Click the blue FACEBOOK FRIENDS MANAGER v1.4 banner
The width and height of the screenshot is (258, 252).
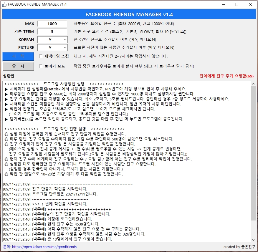(129, 14)
